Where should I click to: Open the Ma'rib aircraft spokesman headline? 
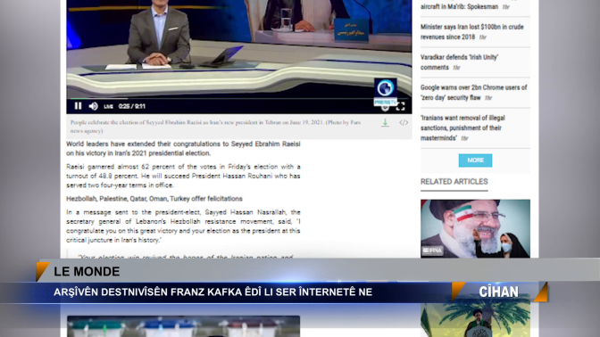pyautogui.click(x=459, y=6)
